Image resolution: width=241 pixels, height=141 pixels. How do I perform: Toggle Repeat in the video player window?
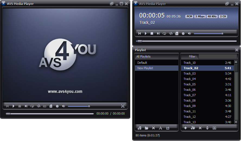coord(32,106)
